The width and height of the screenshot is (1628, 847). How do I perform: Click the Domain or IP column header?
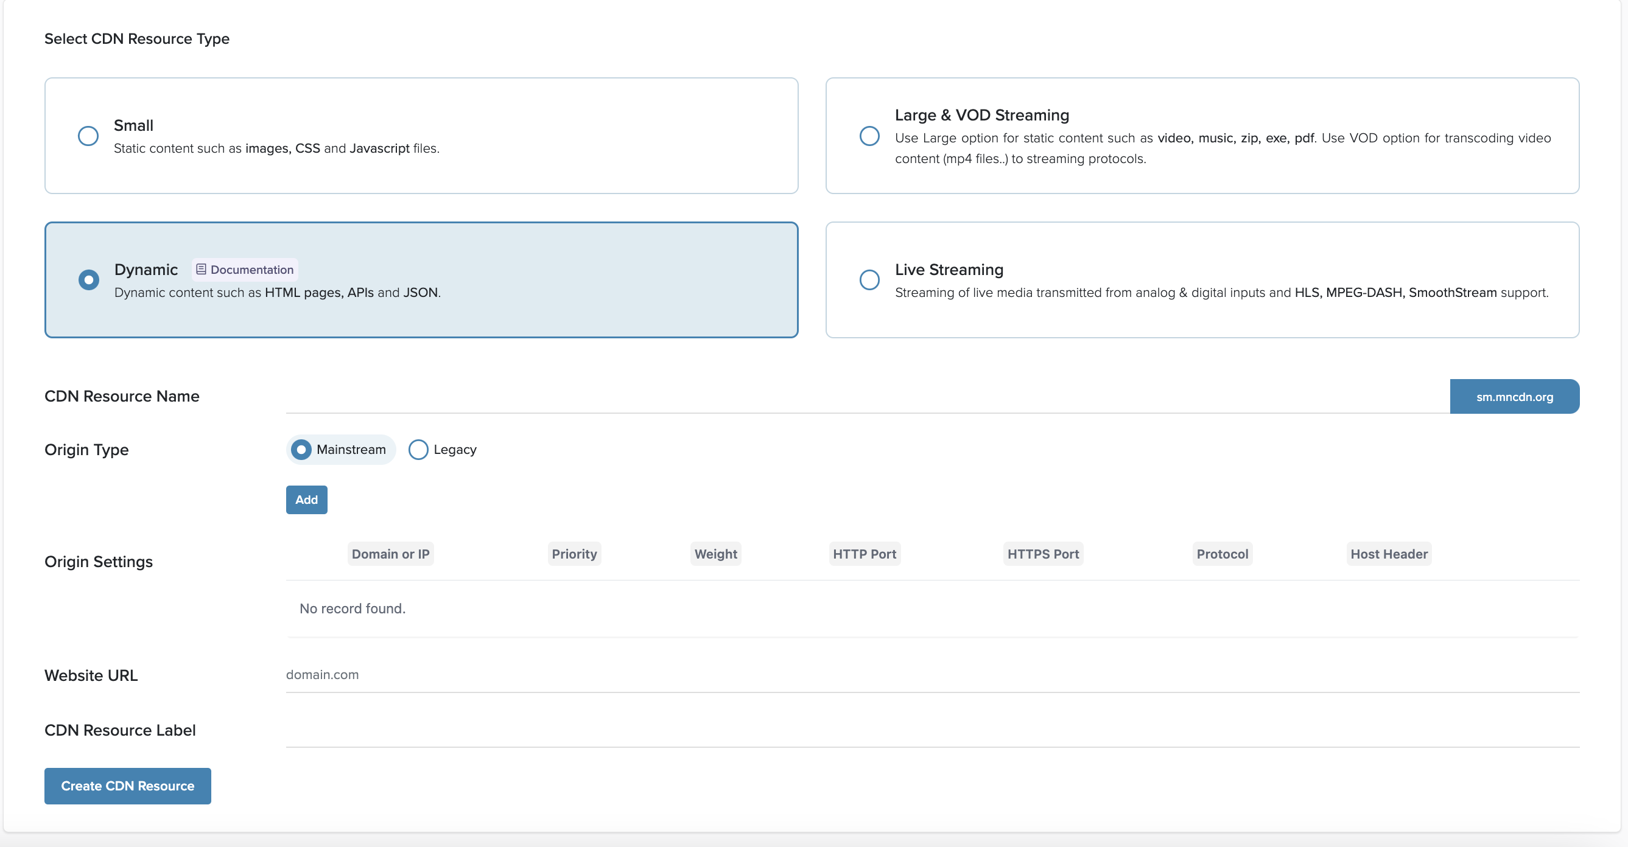coord(390,554)
